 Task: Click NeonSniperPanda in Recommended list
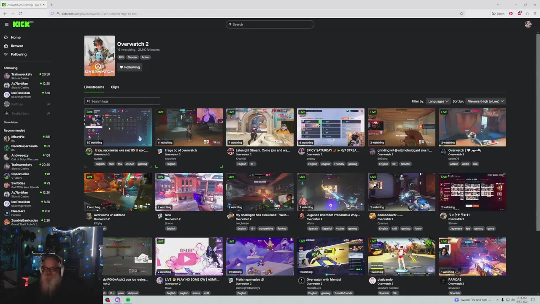pyautogui.click(x=27, y=148)
